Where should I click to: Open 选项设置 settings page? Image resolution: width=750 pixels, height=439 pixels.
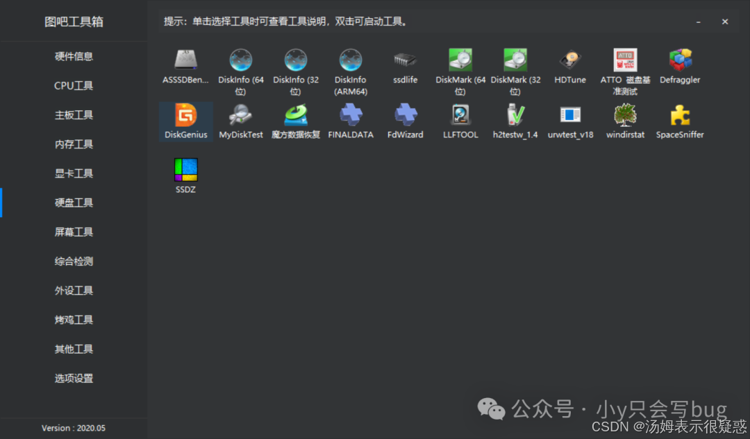click(x=74, y=379)
